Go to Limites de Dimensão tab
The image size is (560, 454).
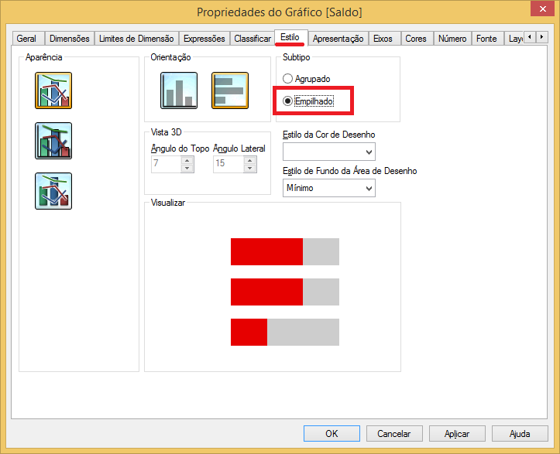(136, 39)
